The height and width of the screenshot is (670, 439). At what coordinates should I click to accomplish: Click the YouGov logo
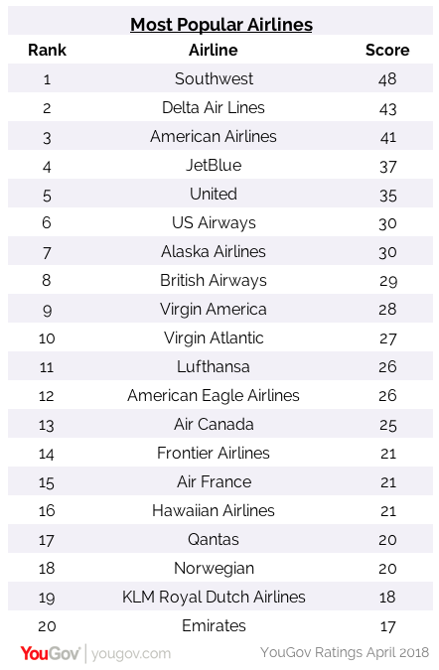(50, 654)
